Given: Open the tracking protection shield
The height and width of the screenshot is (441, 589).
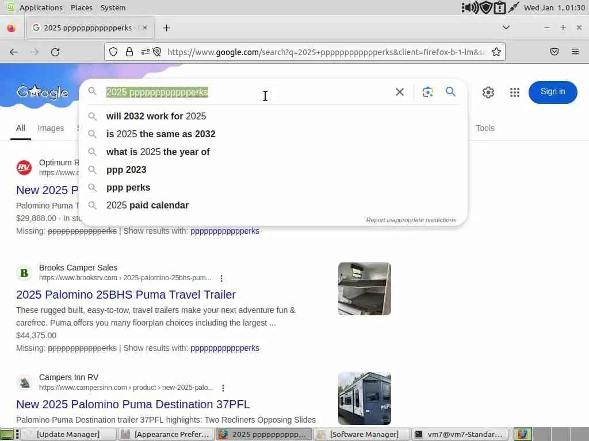Looking at the screenshot, I should 113,52.
